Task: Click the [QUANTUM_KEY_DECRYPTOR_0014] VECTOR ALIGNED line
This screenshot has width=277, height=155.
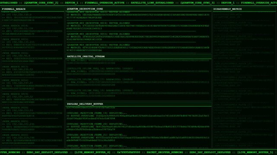Action: tap(98, 23)
